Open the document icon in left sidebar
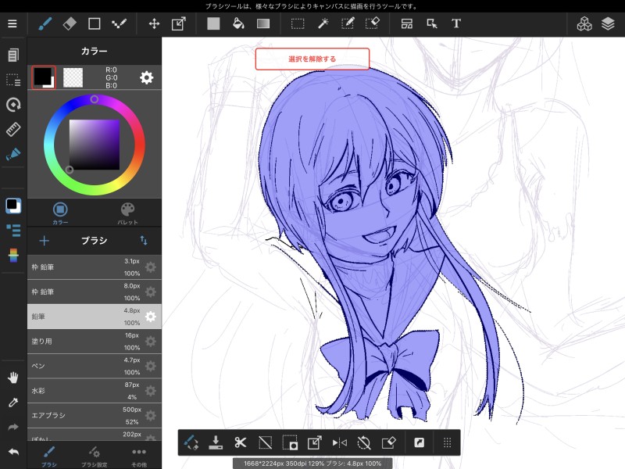 13,55
